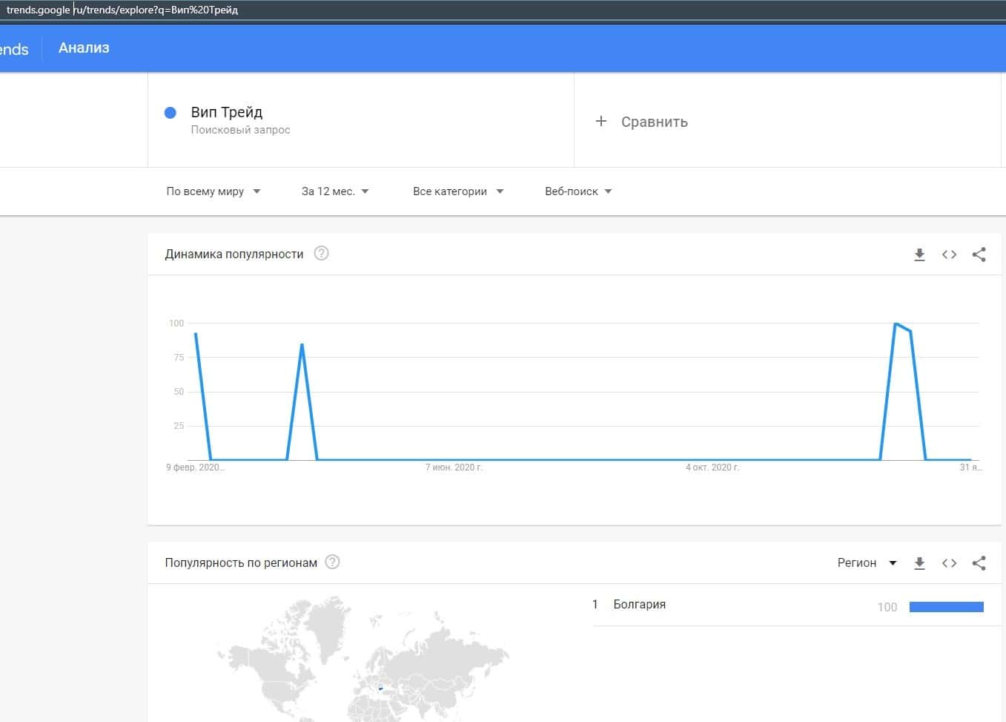Screen dimensions: 1006x722
Task: Open the Веб-поиск search type dropdown
Action: 578,191
